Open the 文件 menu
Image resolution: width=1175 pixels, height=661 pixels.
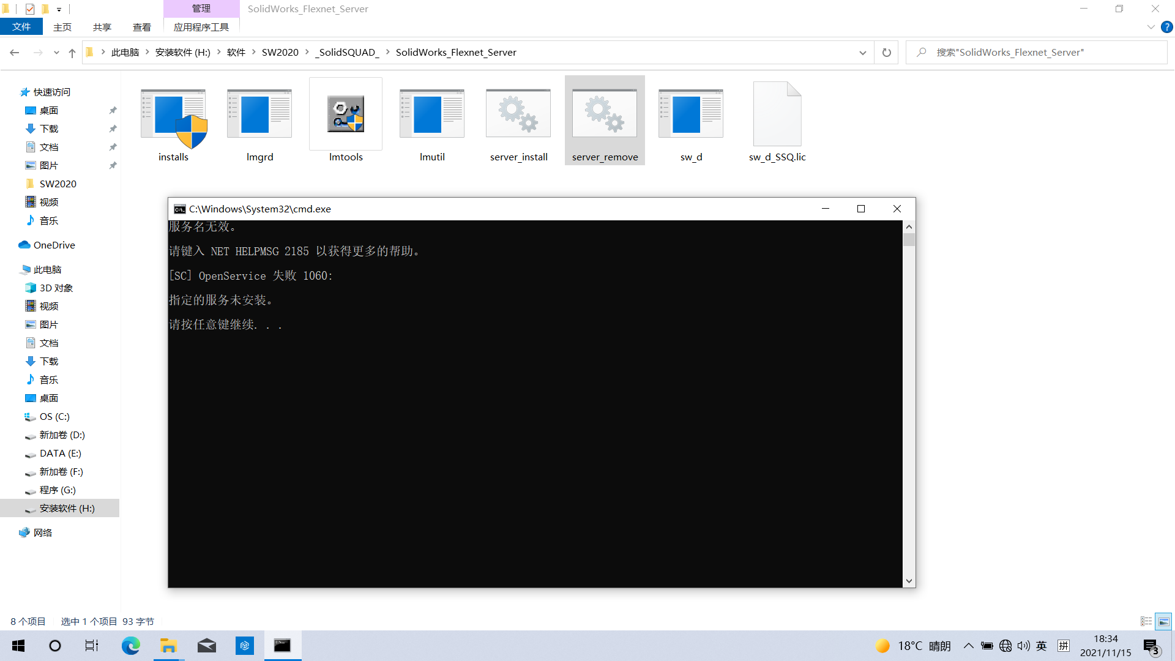tap(21, 27)
